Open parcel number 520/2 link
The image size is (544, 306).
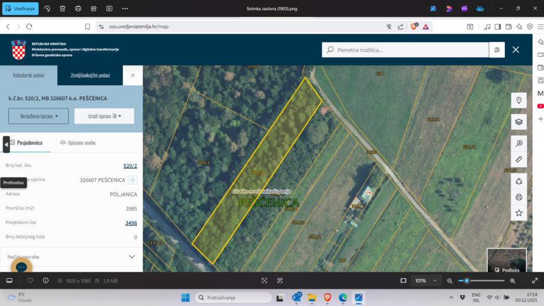click(130, 166)
